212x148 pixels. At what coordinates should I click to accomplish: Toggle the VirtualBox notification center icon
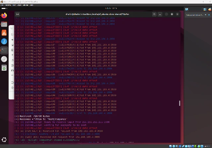187,9
